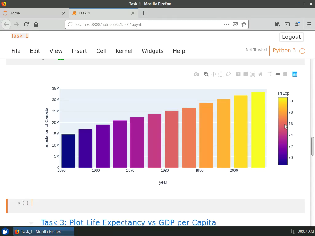This screenshot has height=236, width=315.
Task: Download the plot as a PNG image
Action: click(x=196, y=74)
